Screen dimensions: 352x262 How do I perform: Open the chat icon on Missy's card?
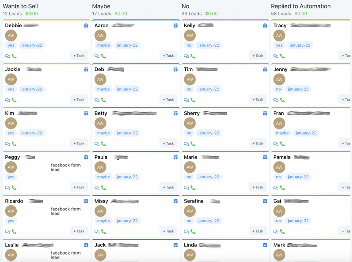[97, 232]
